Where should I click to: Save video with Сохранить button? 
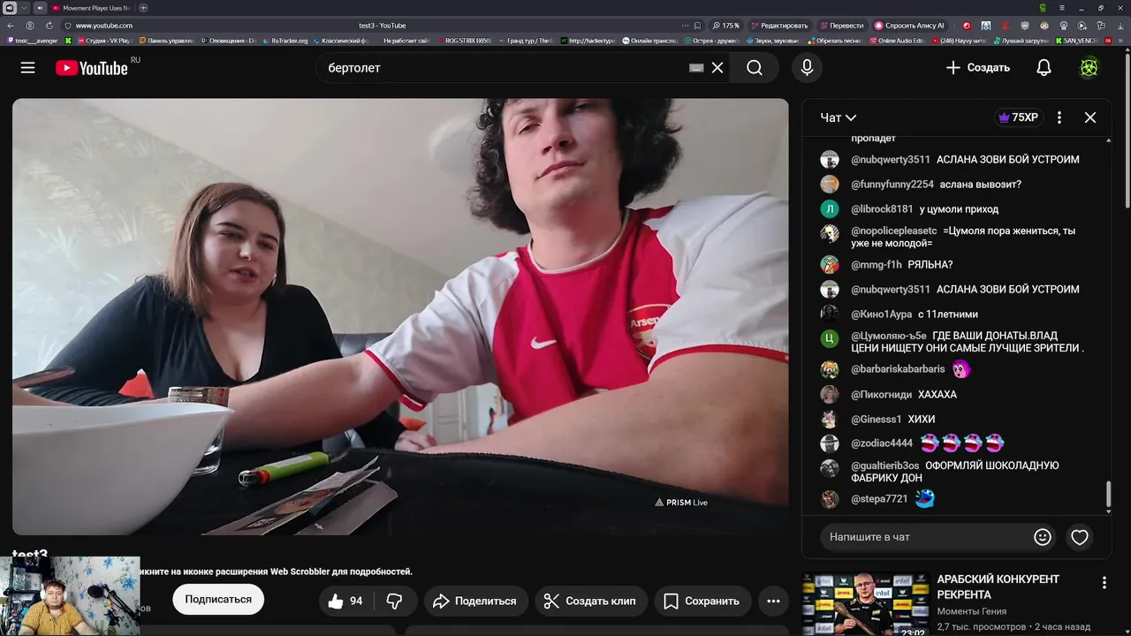702,601
